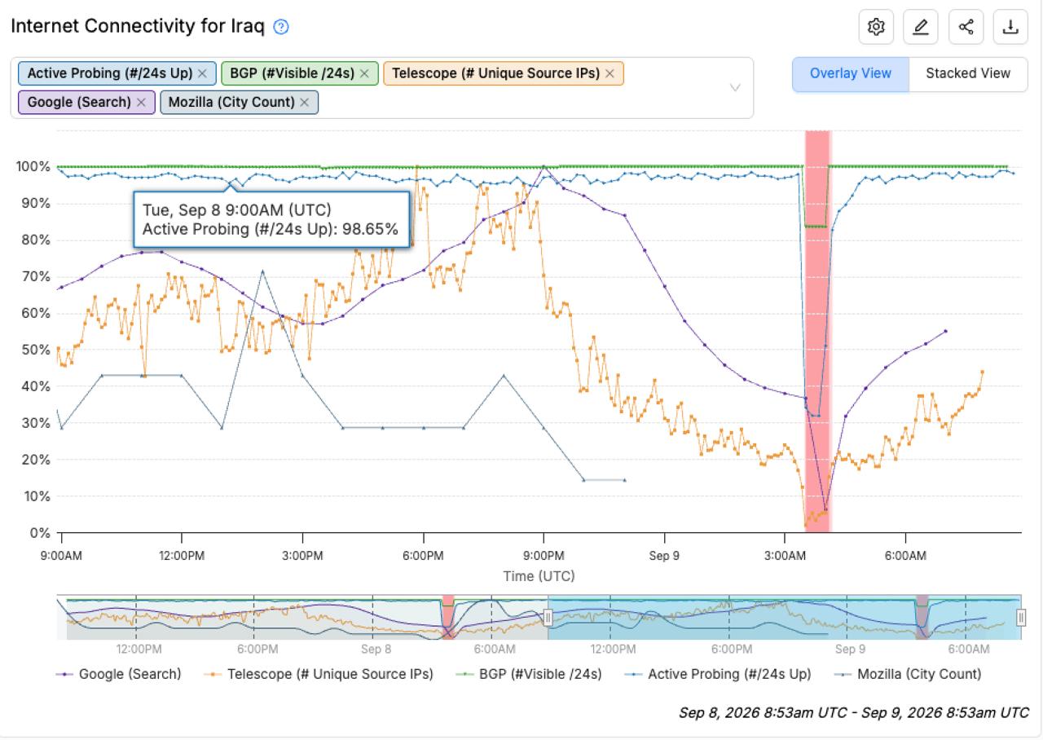Click the right navigator range handle

pos(1021,619)
